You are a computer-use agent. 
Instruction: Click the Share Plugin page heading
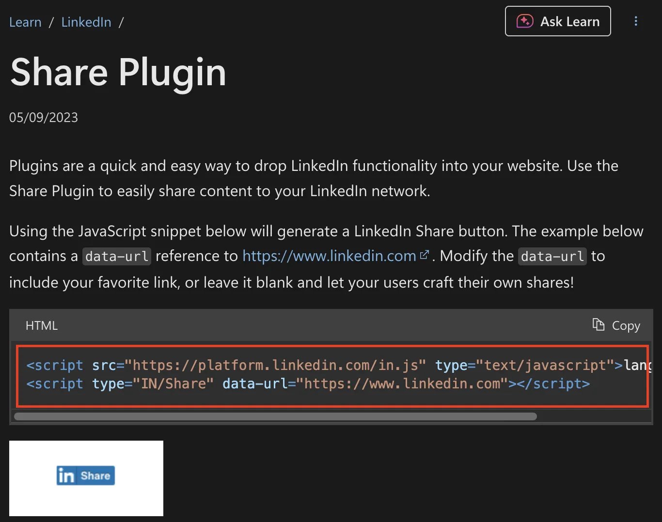(x=118, y=73)
